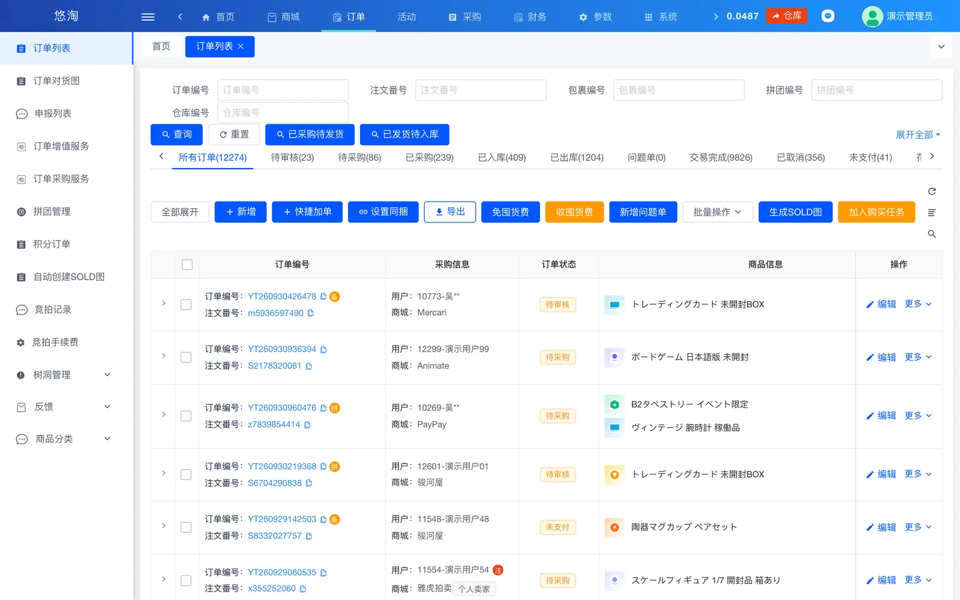960x600 pixels.
Task: Click product thumbnail for 陶器マグカップ ペアセット
Action: point(614,527)
